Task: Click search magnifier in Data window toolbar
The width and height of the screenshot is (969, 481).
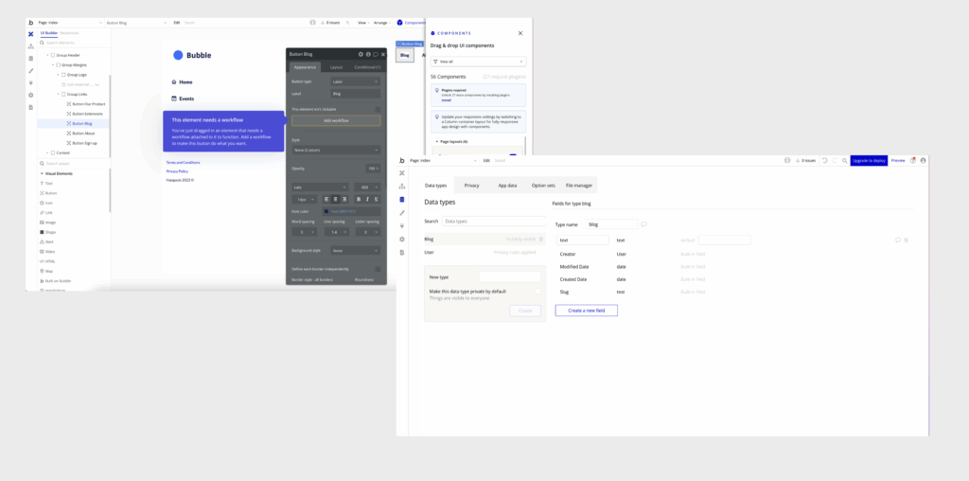Action: [x=845, y=160]
